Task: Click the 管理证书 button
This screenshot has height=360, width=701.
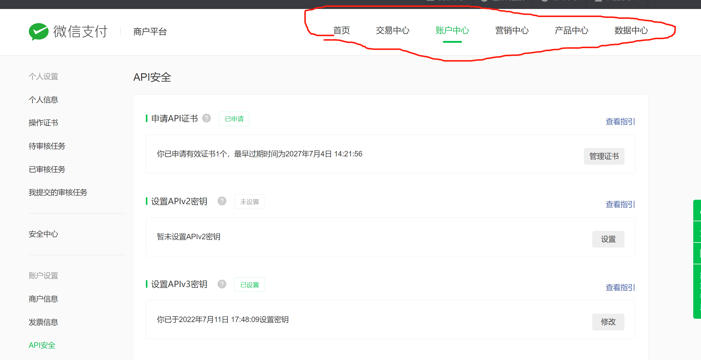Action: tap(604, 156)
